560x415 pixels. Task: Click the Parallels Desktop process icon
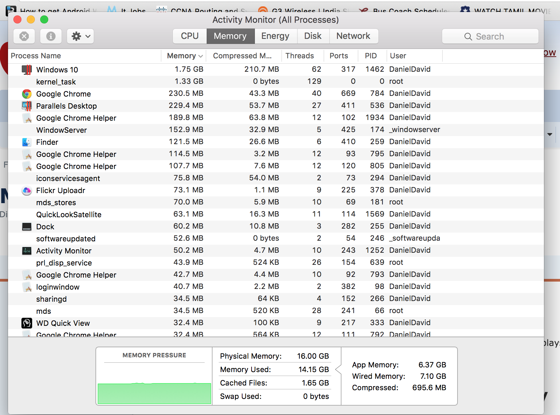click(27, 106)
